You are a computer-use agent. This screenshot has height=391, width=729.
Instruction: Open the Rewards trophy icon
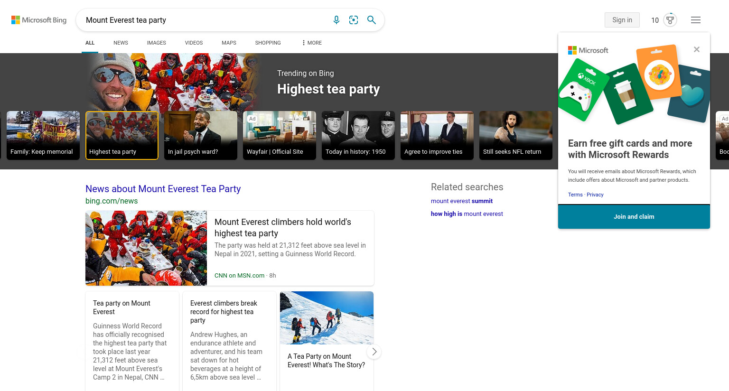pos(670,20)
